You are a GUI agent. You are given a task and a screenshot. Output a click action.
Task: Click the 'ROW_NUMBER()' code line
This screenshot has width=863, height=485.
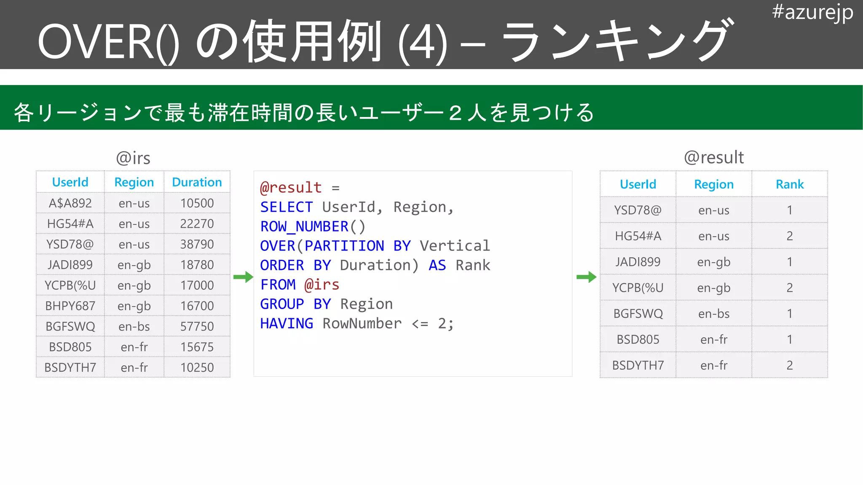point(313,227)
